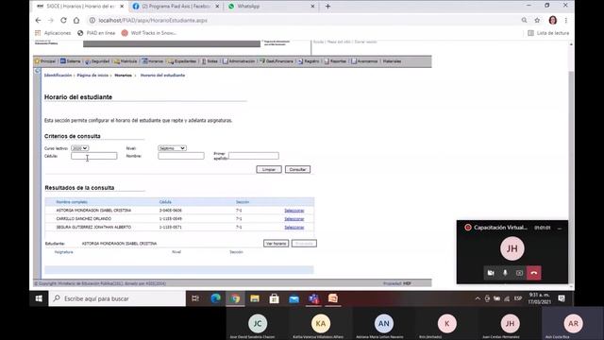The width and height of the screenshot is (604, 340).
Task: Click the Windows taskbar search box
Action: pyautogui.click(x=117, y=298)
